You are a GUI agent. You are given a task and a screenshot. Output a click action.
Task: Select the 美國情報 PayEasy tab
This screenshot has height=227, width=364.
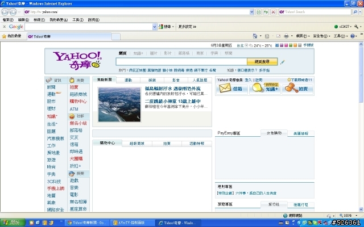301,134
